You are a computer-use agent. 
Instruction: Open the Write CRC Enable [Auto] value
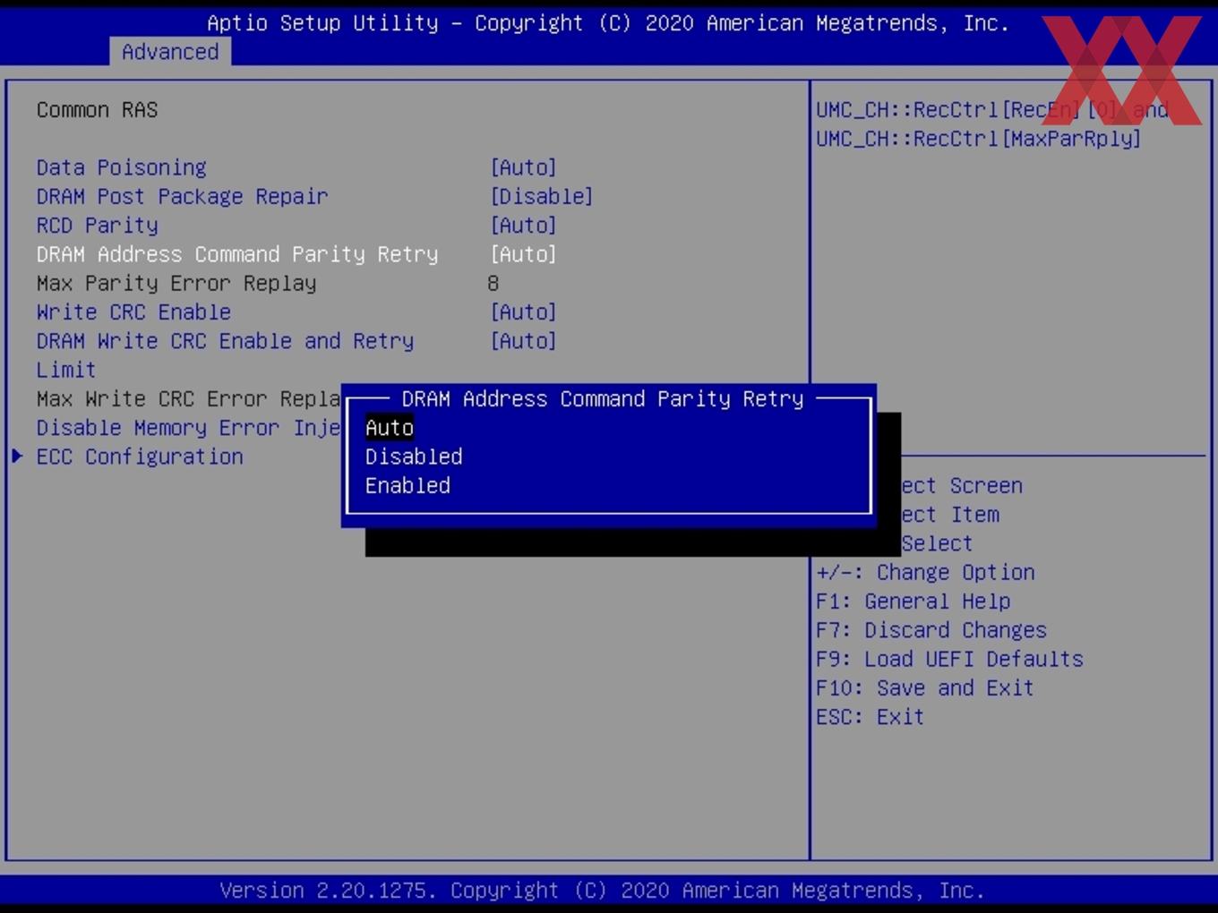[524, 311]
